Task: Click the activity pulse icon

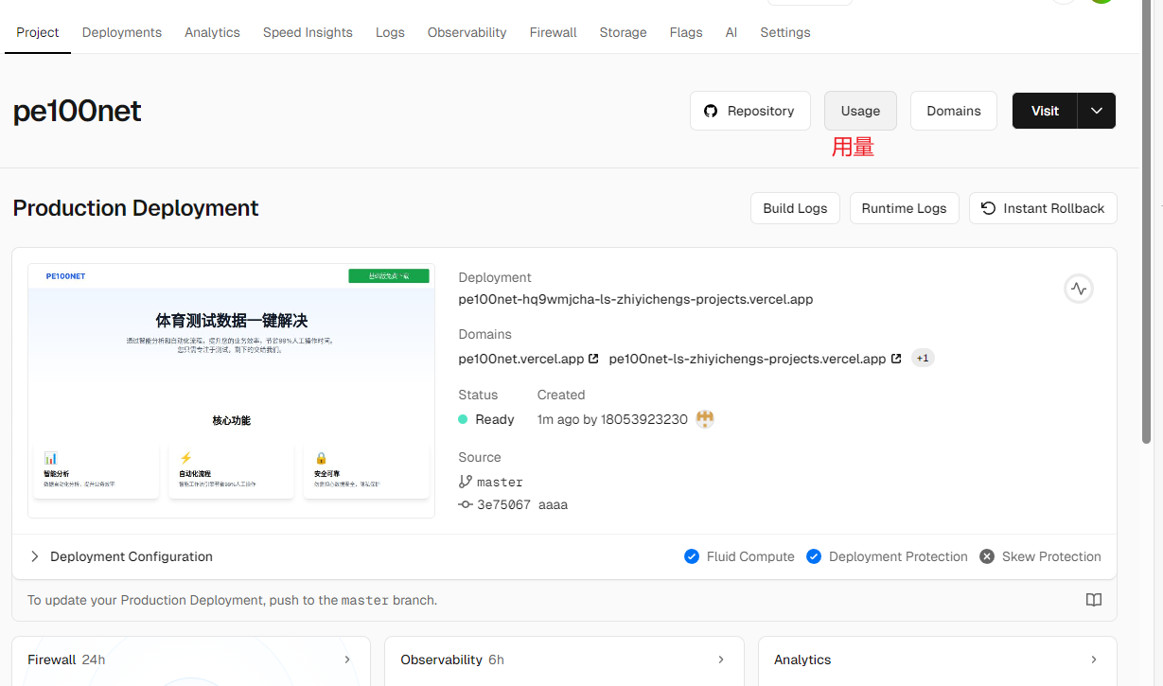Action: point(1079,290)
